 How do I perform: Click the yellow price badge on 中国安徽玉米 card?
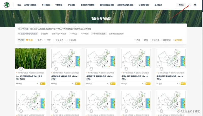click(78, 84)
